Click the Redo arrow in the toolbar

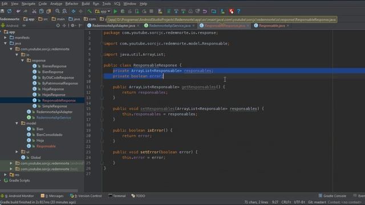[x=25, y=11]
